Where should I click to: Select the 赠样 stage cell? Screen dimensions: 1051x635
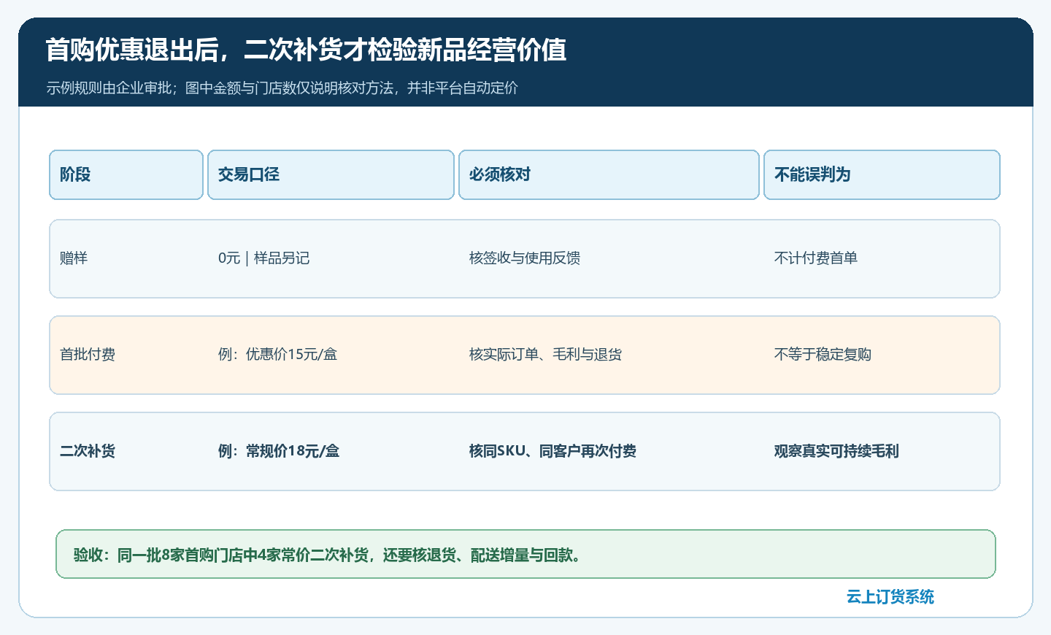(x=74, y=258)
